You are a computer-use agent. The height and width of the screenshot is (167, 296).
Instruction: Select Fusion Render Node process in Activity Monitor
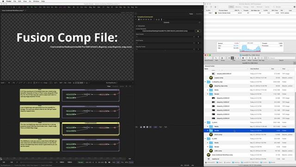coord(224,13)
